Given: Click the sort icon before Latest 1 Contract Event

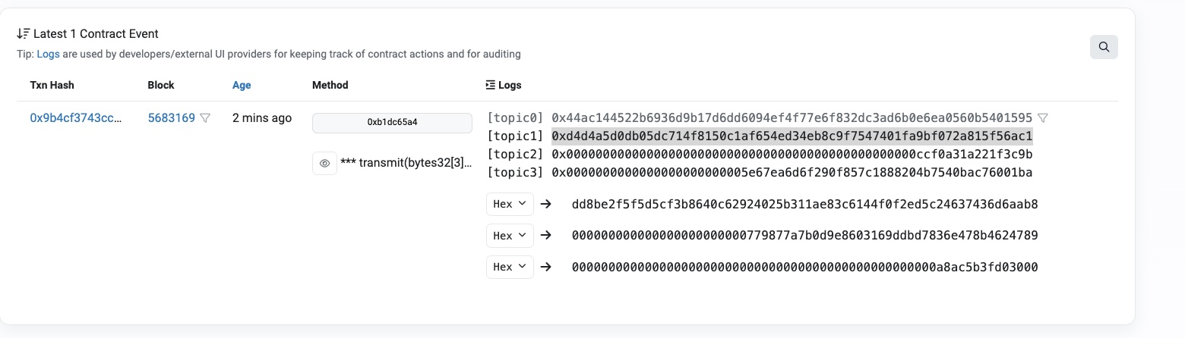Looking at the screenshot, I should (x=24, y=34).
